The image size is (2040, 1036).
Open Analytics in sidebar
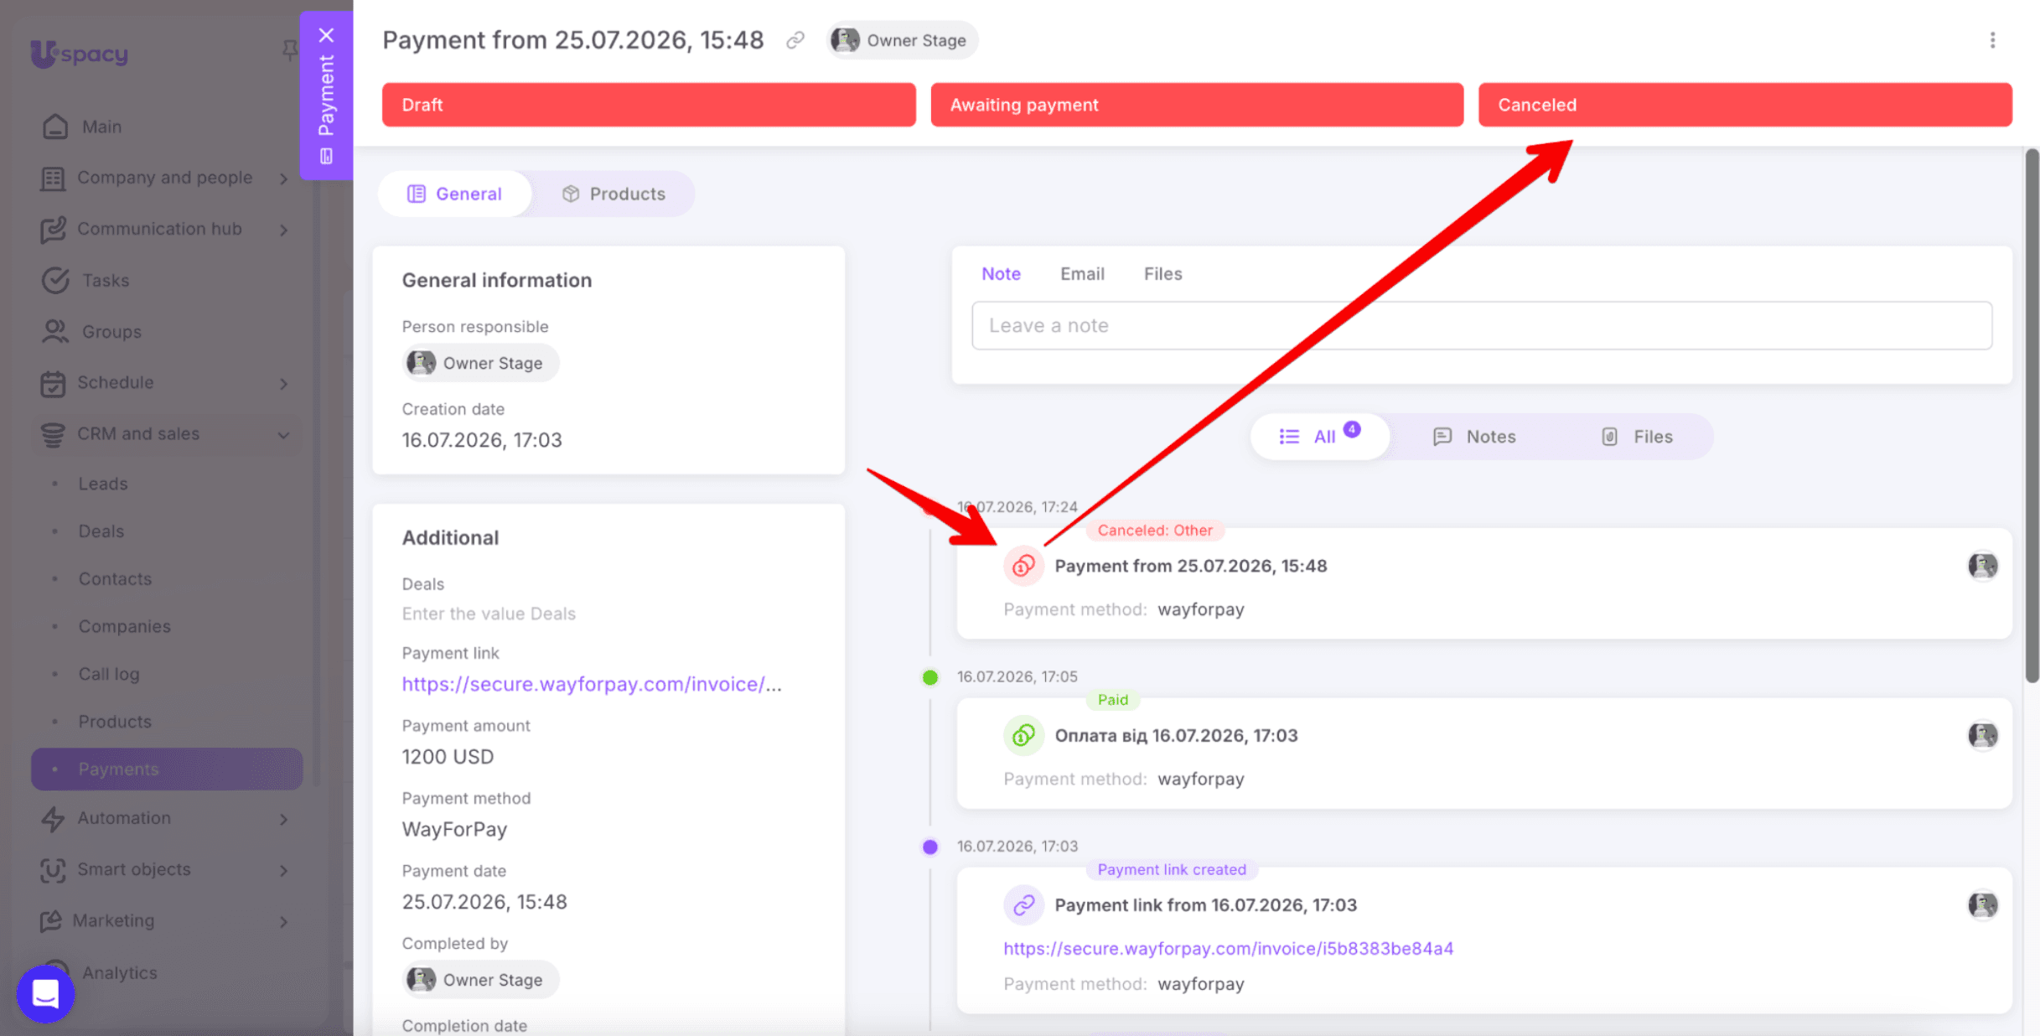point(120,973)
